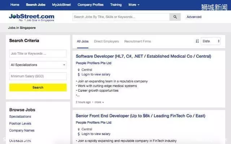This screenshot has width=231, height=144.
Task: Open Company Profiles in the navigation bar
Action: click(91, 5)
